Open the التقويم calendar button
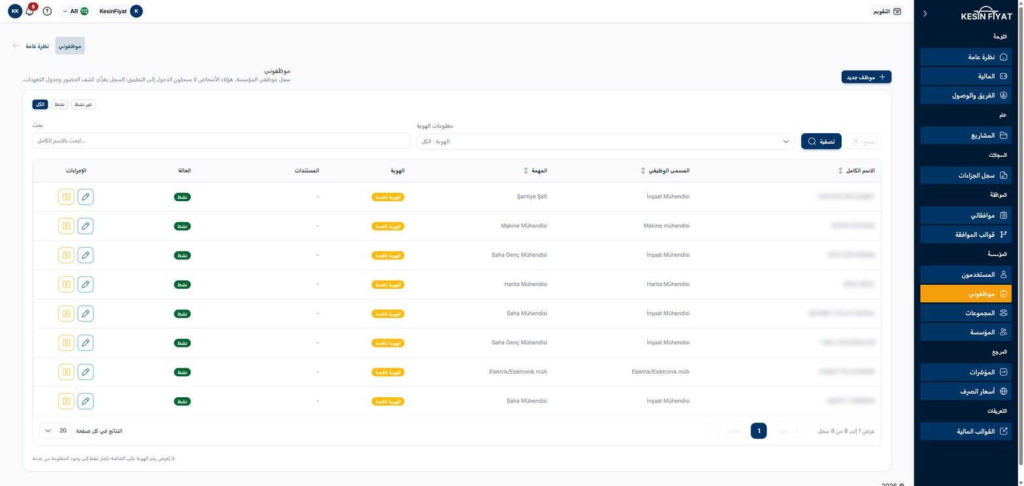This screenshot has width=1024, height=486. click(888, 11)
